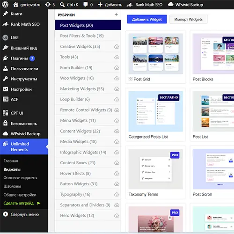
Task: Open the Добавить dropdown in the admin bar
Action: click(110, 5)
